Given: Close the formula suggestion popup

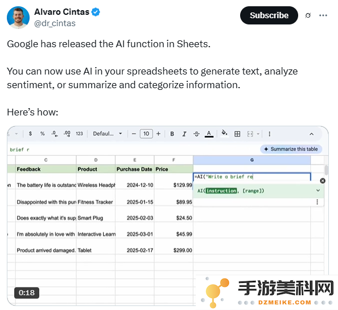Looking at the screenshot, I should click(x=323, y=181).
